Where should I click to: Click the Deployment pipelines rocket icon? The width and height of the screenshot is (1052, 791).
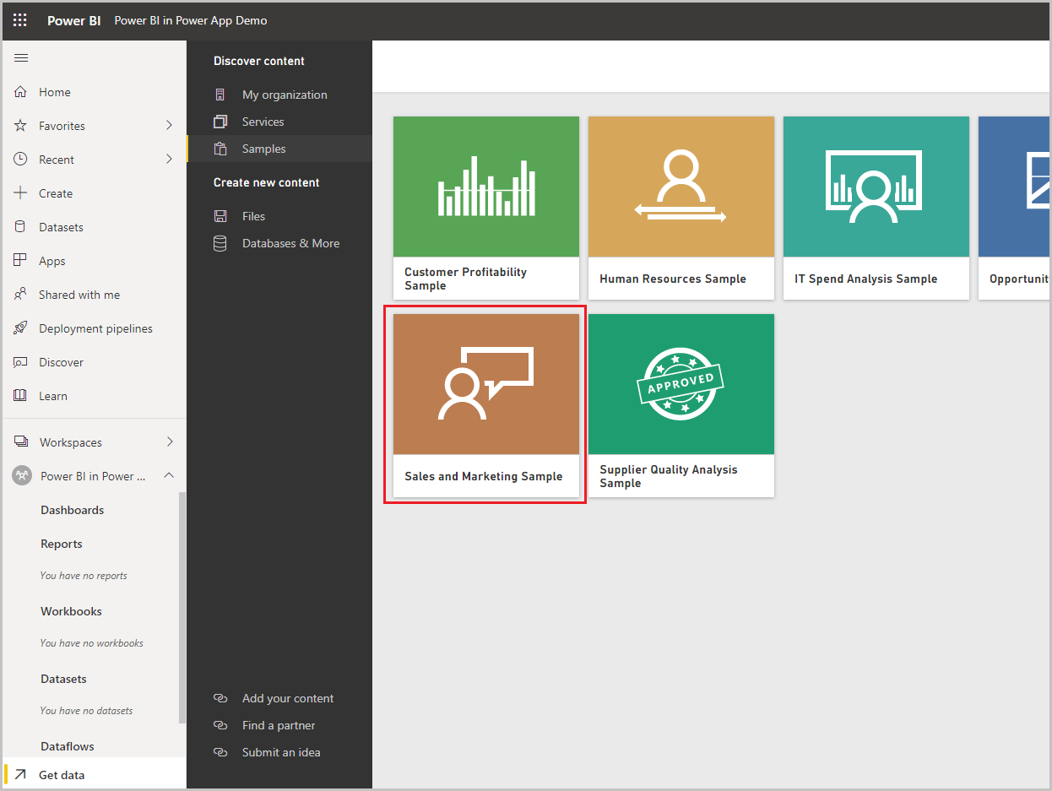click(21, 328)
